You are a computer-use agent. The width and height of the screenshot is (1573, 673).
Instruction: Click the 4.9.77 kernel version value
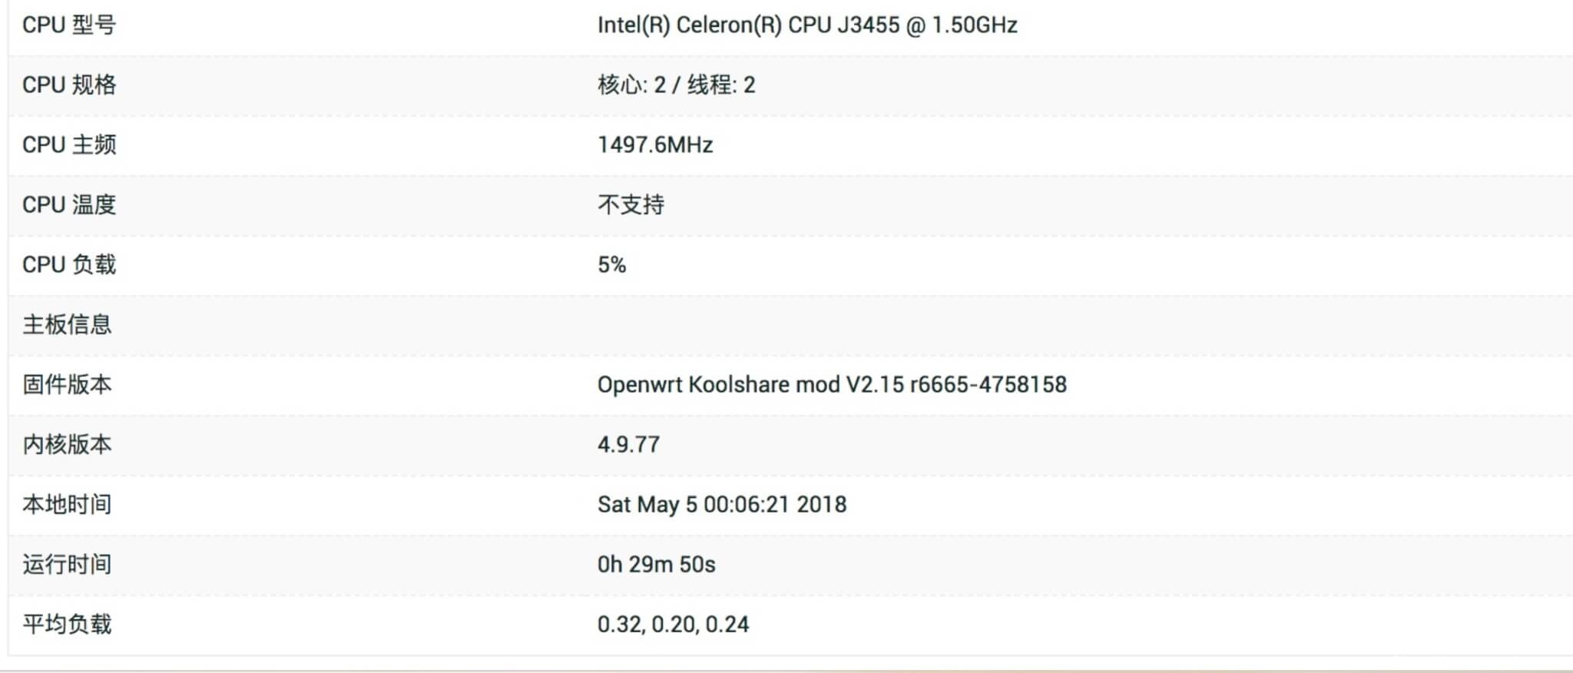(628, 444)
